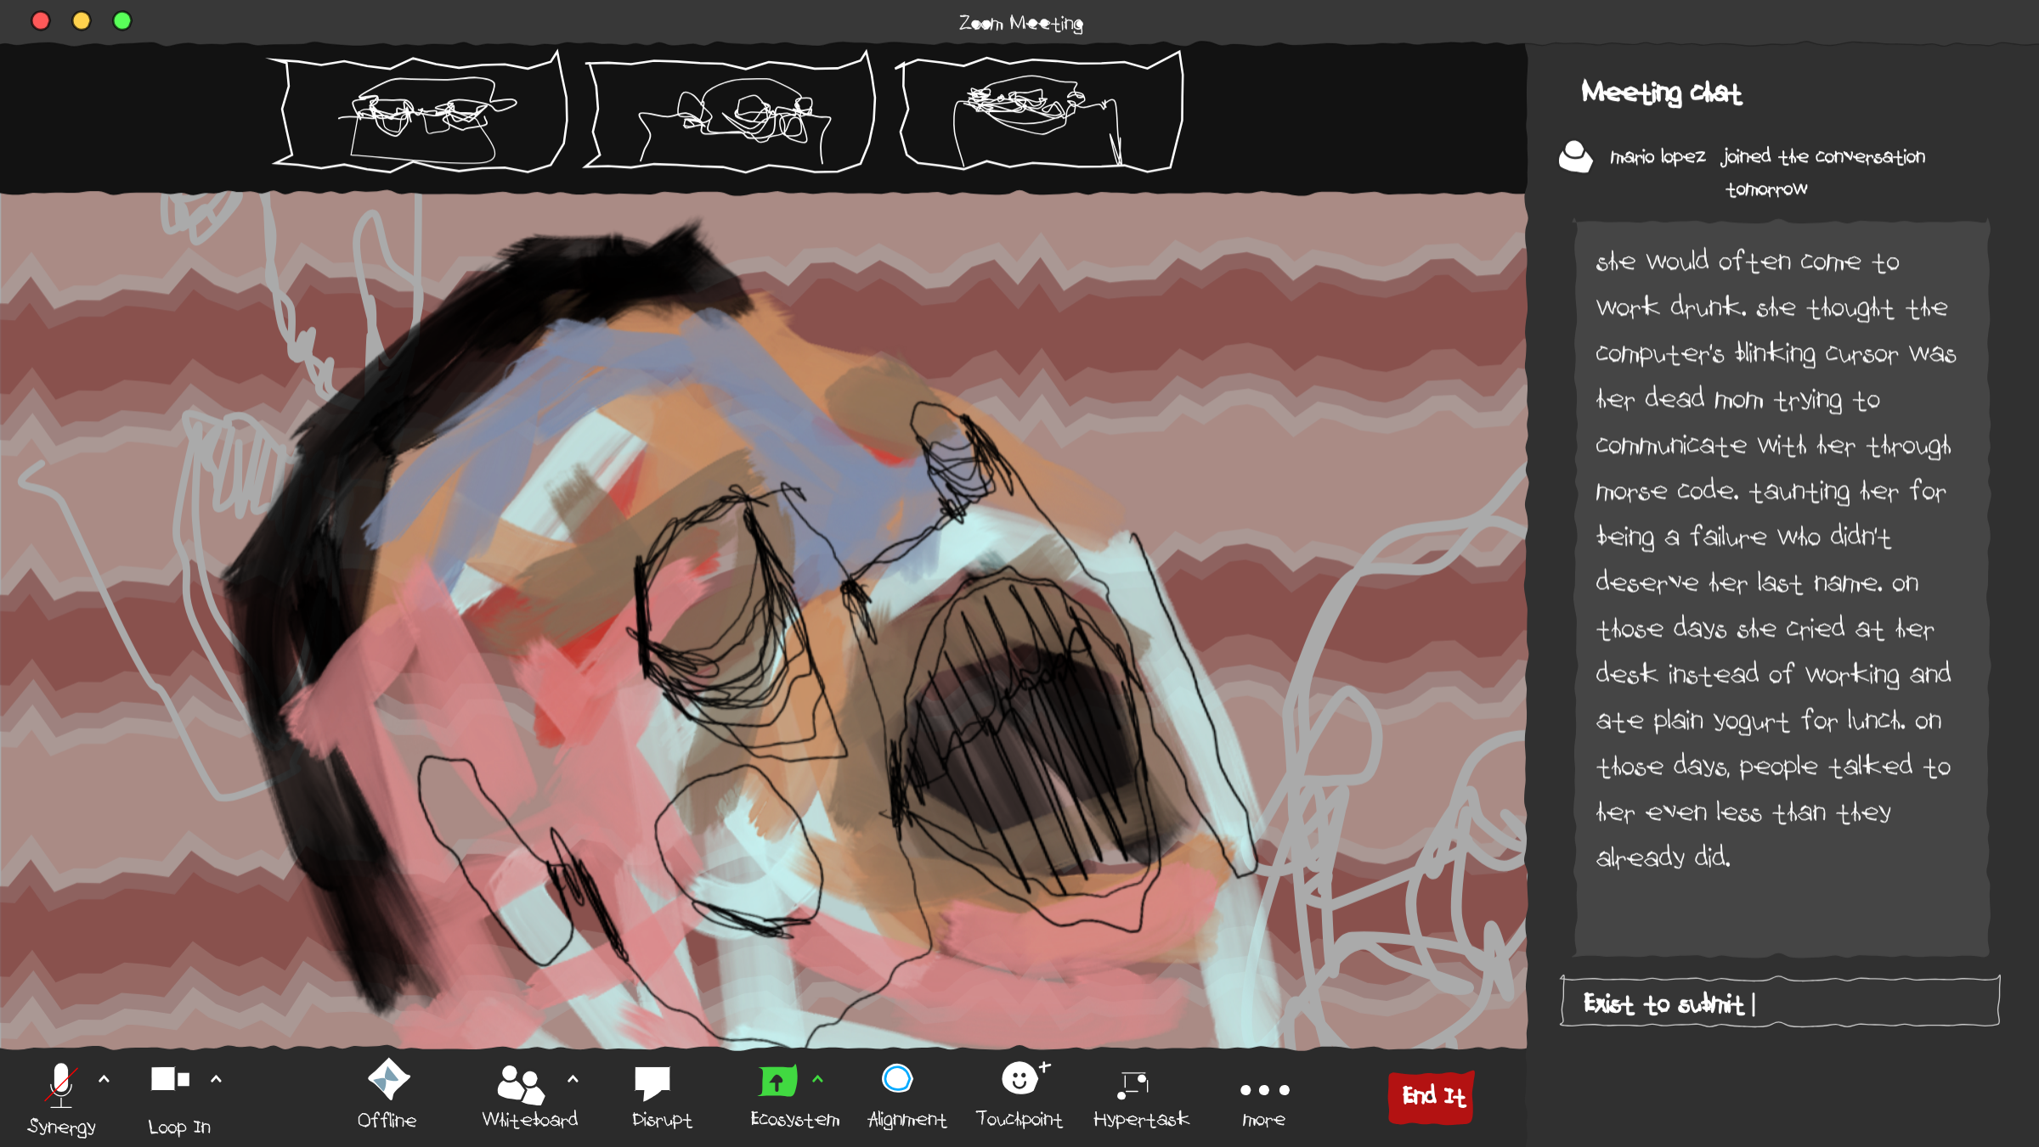Toggle the Loop In camera icon

pos(170,1079)
